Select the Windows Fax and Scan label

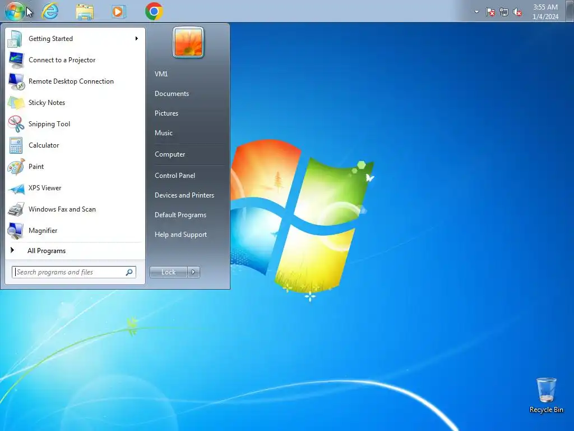62,209
